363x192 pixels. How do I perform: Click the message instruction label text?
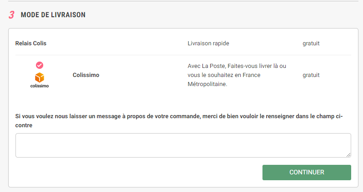178,116
